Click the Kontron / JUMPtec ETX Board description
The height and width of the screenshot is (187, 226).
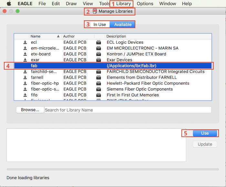(x=137, y=54)
